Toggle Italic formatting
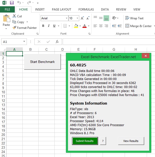Screen dimensions: 155x157 coord(49,26)
